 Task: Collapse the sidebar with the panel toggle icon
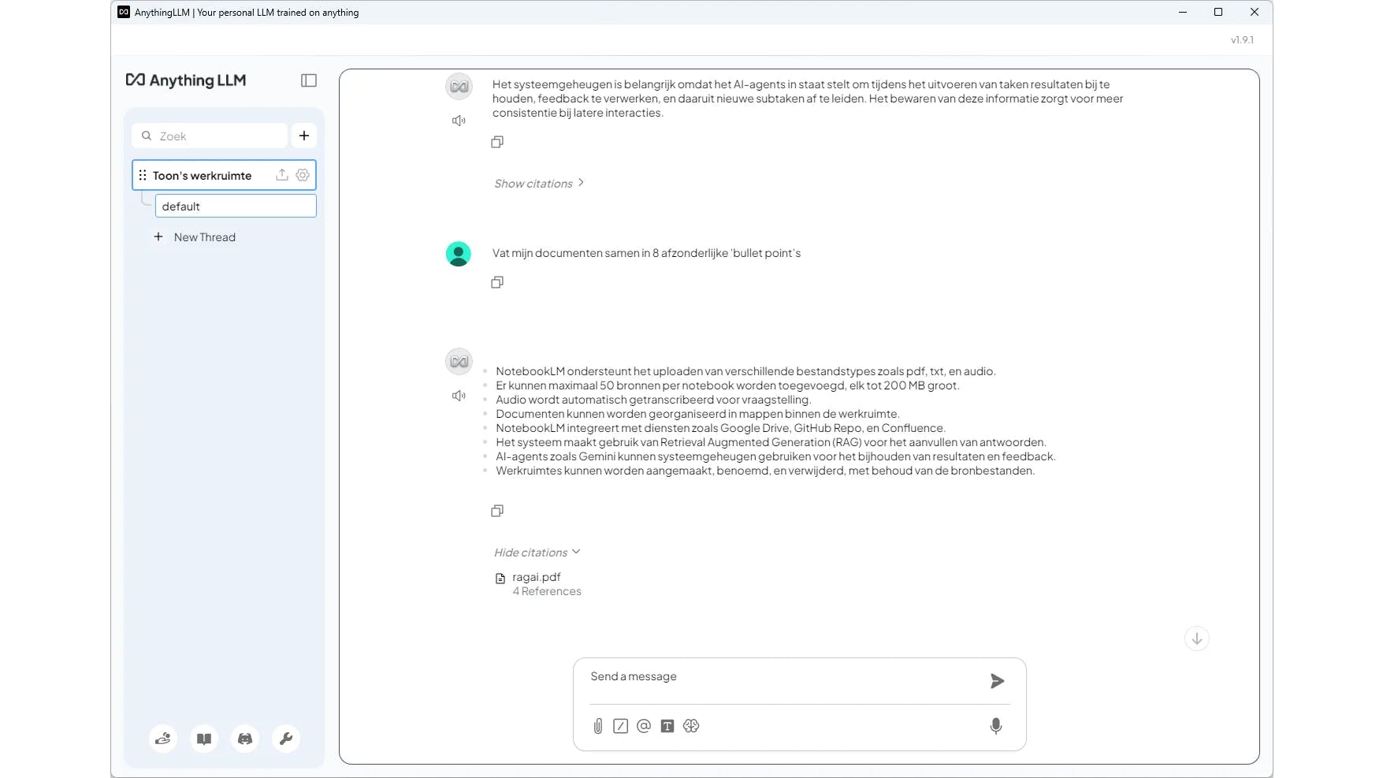point(309,80)
